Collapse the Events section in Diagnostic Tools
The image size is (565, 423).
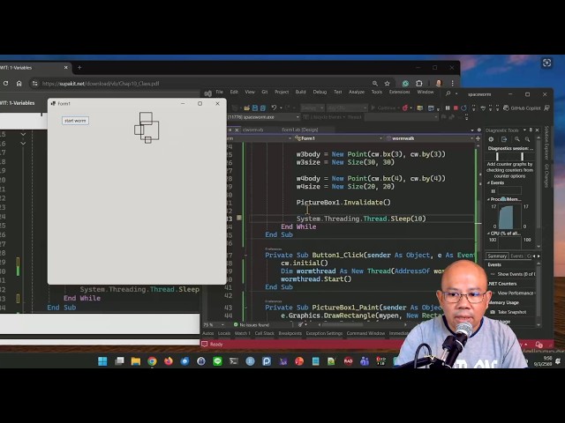[488, 182]
